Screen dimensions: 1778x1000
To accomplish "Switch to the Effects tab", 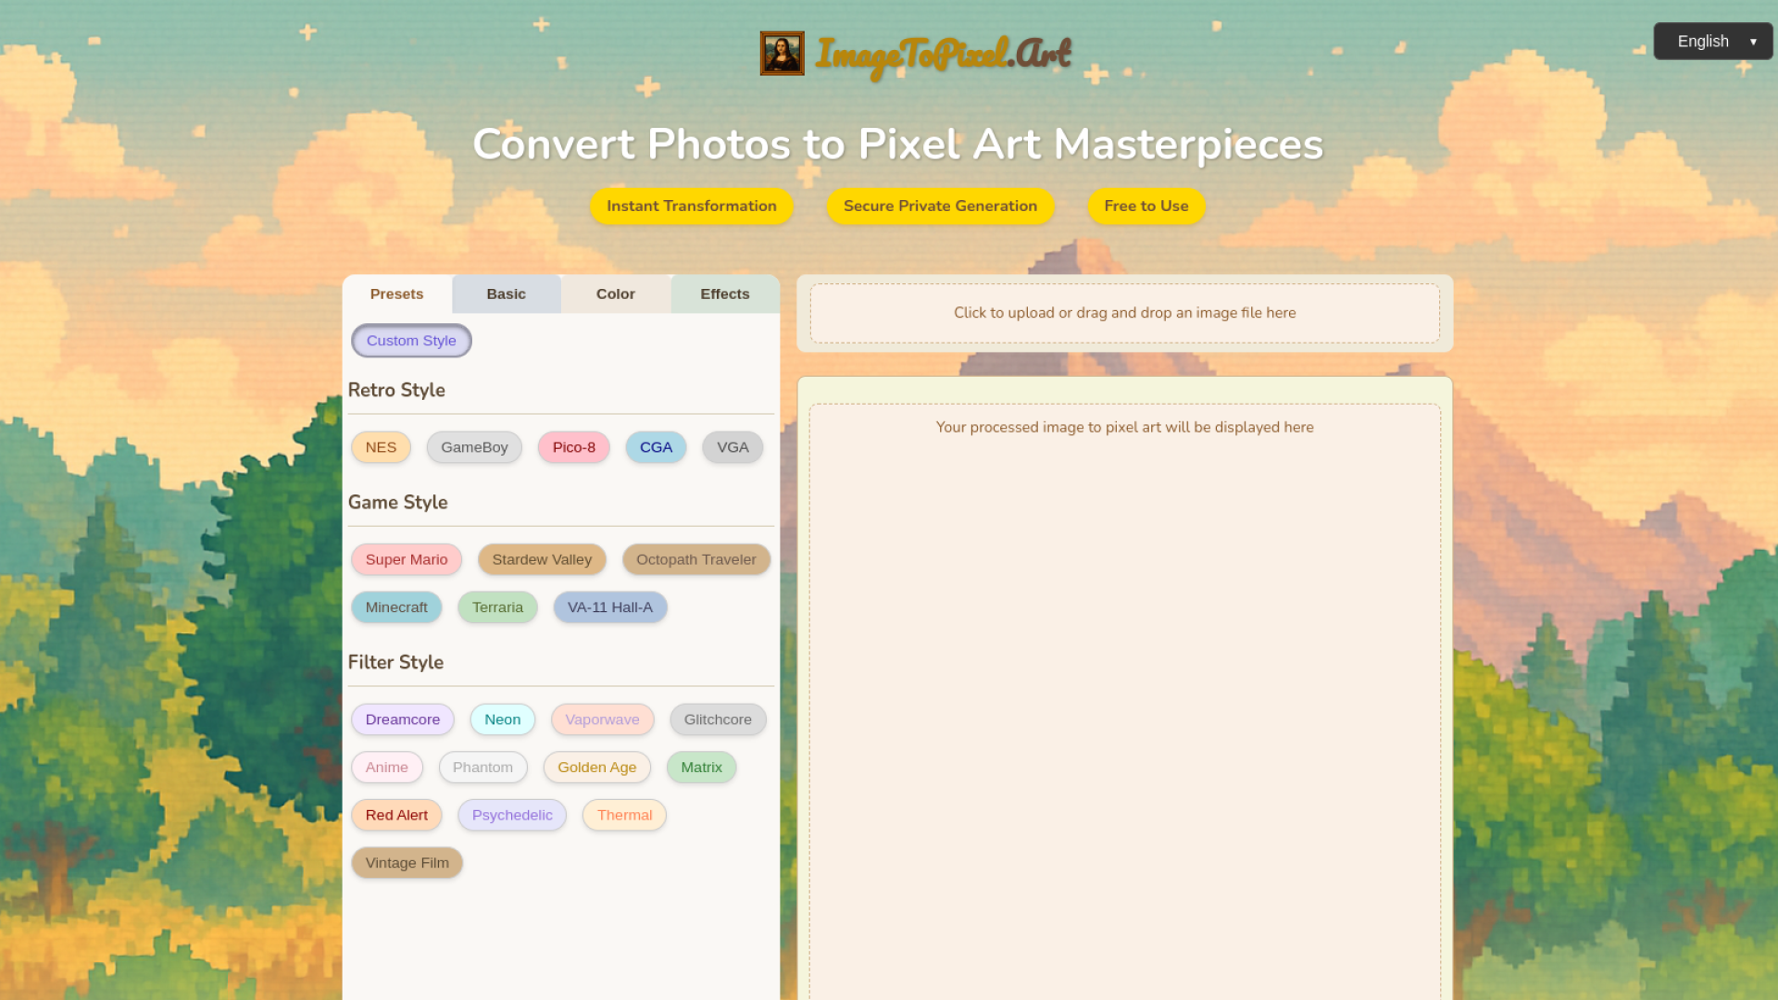I will tap(724, 294).
